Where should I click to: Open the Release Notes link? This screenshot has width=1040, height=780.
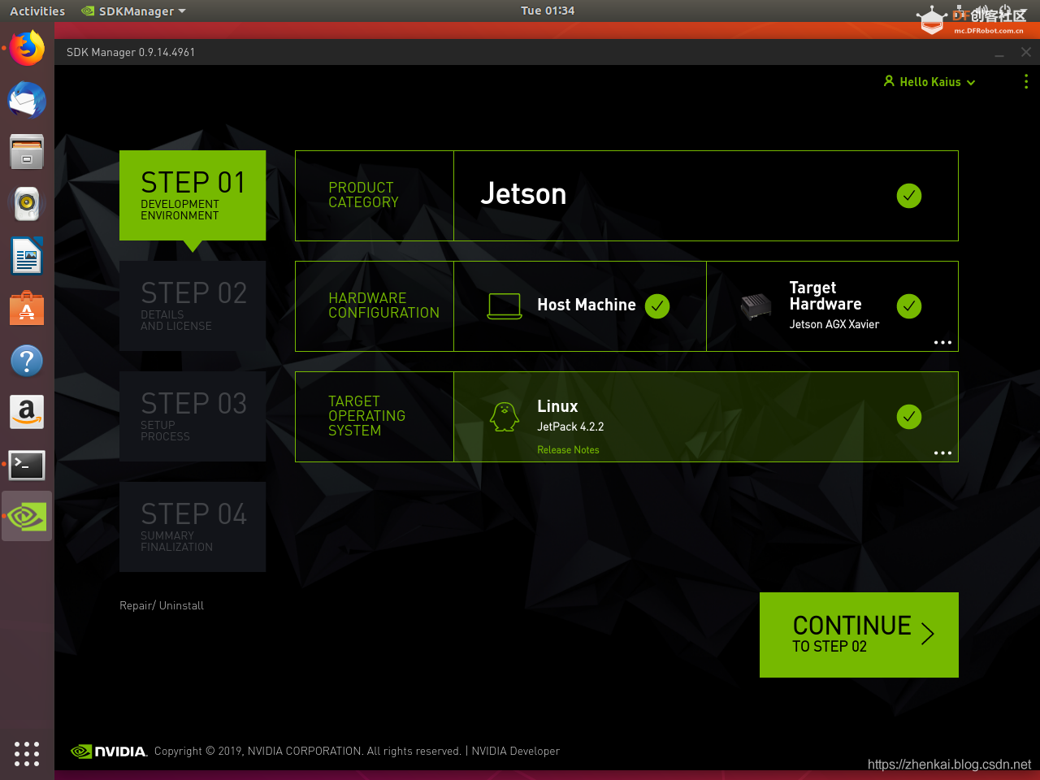568,450
